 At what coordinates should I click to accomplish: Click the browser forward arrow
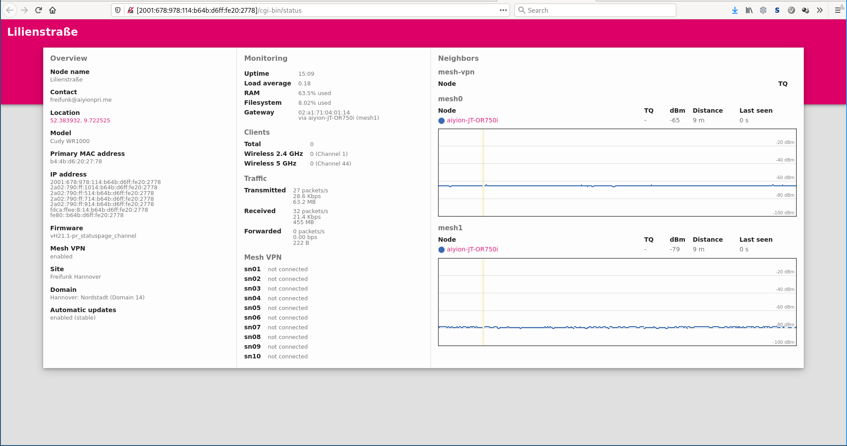point(24,10)
